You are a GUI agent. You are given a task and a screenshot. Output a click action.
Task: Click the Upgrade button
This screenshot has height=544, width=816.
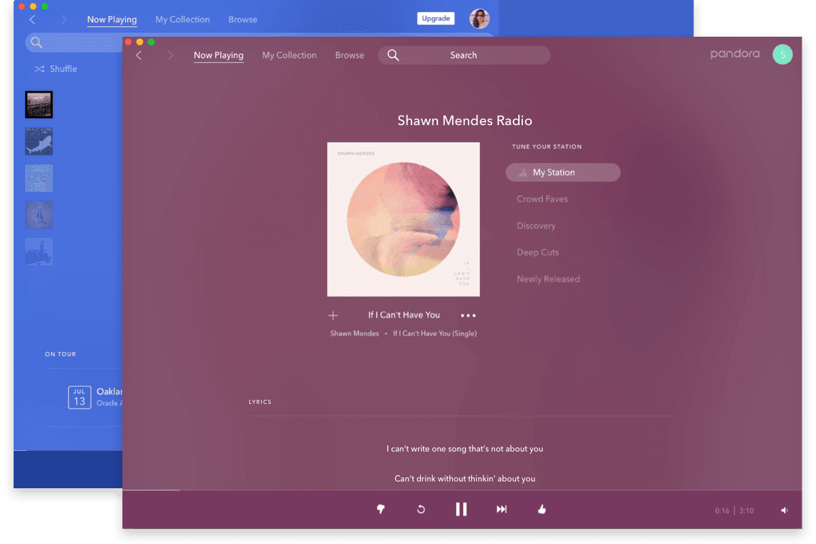coord(435,18)
